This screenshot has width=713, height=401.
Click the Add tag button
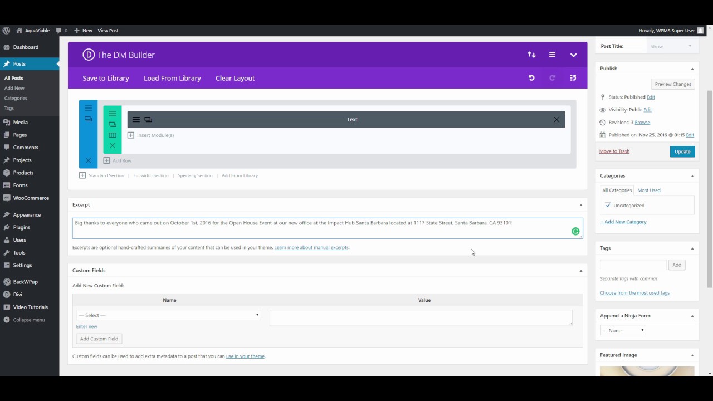click(x=677, y=265)
